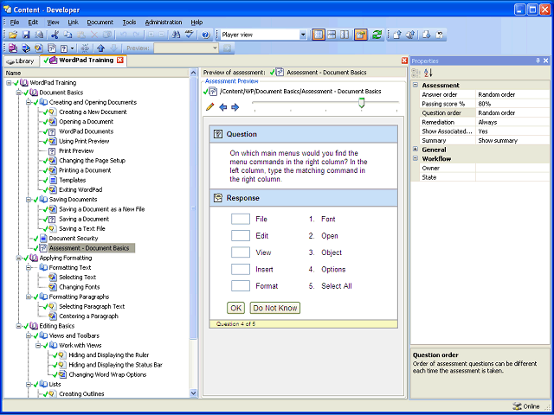Screen dimensions: 554x415
Task: Collapse the Saving Documents tree node
Action: point(29,200)
